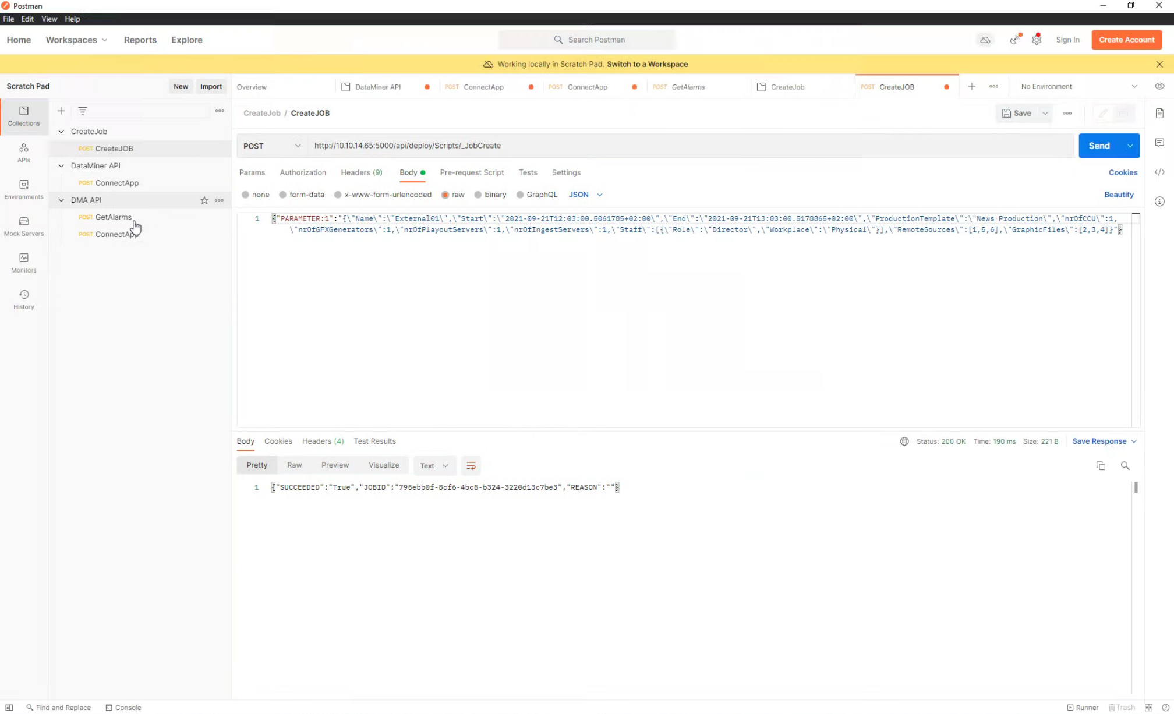Open the Mock Servers sidebar panel

24,226
